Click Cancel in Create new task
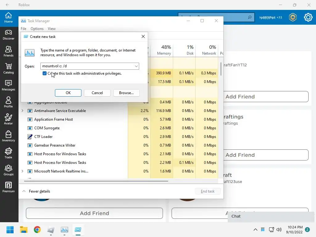The height and width of the screenshot is (237, 316). pyautogui.click(x=97, y=93)
